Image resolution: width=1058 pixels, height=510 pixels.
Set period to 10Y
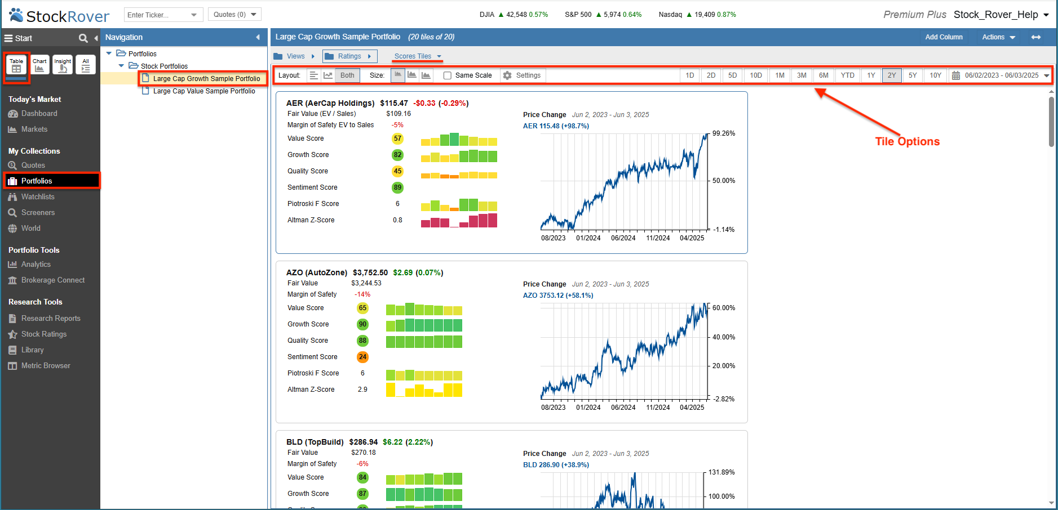935,75
